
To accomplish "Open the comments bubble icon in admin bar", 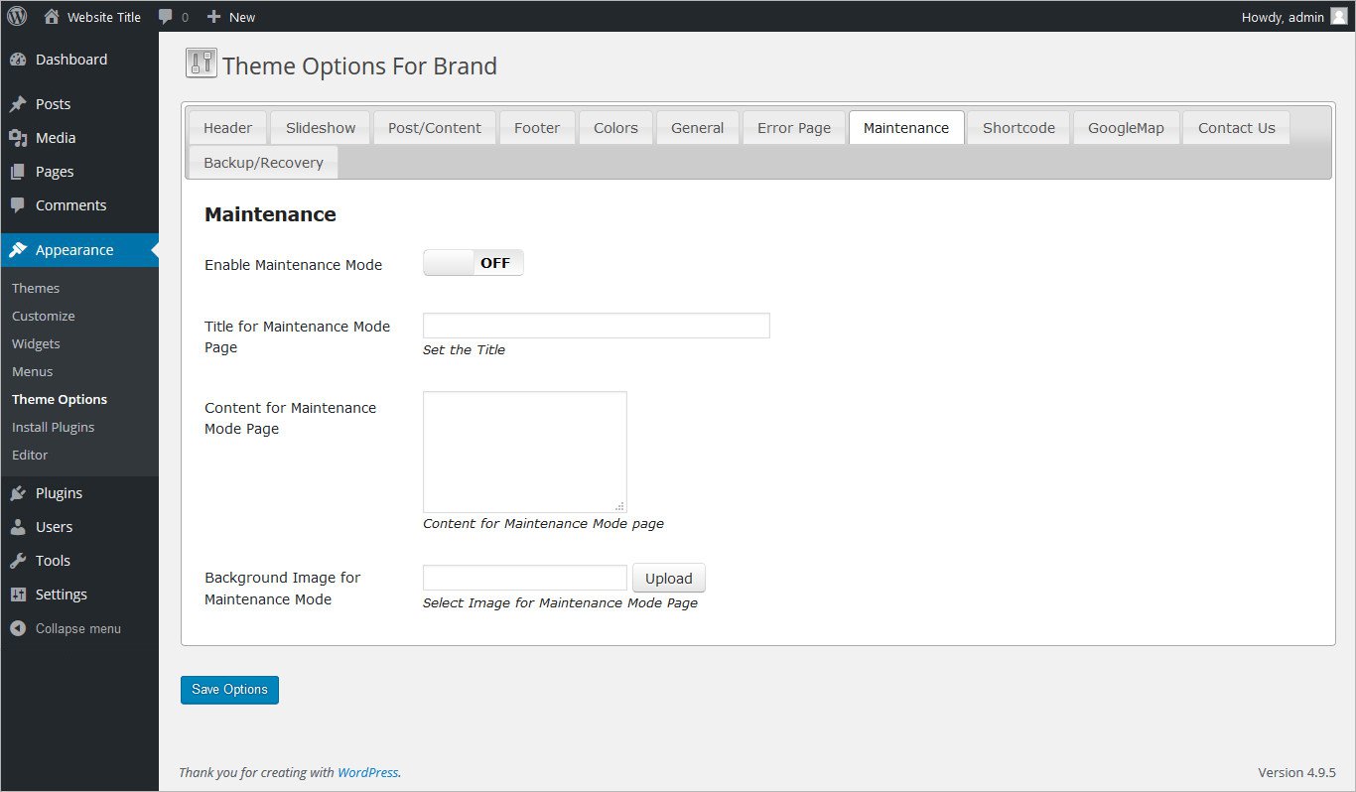I will pyautogui.click(x=166, y=17).
